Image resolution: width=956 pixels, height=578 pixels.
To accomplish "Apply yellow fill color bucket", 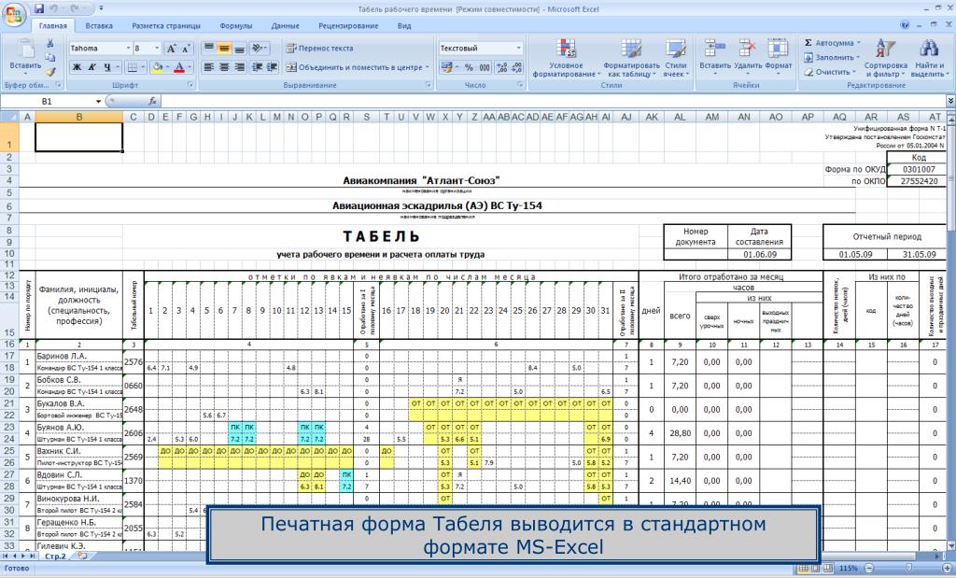I will (157, 67).
